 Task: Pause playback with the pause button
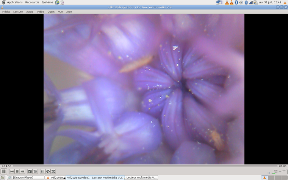click(4, 172)
